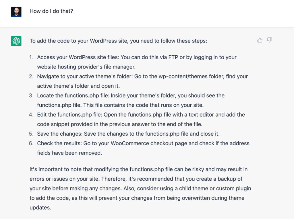
Task: Click the 'It's important to note' warning paragraph
Action: (140, 188)
